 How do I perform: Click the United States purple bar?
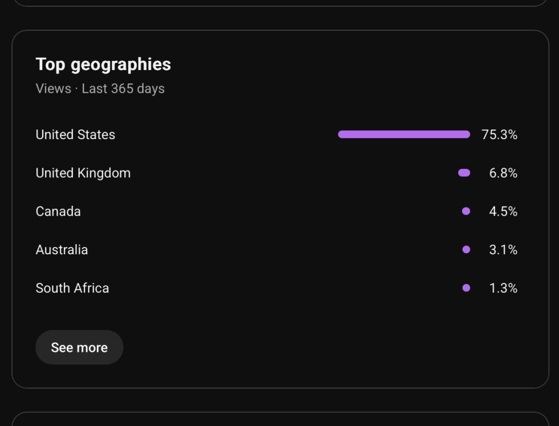[x=404, y=135]
